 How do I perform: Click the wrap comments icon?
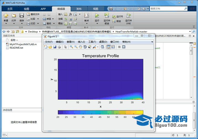point(75,19)
